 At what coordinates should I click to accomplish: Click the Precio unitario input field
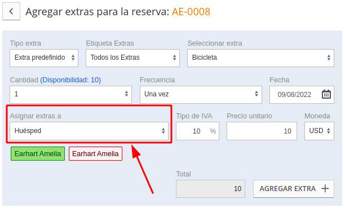point(262,131)
